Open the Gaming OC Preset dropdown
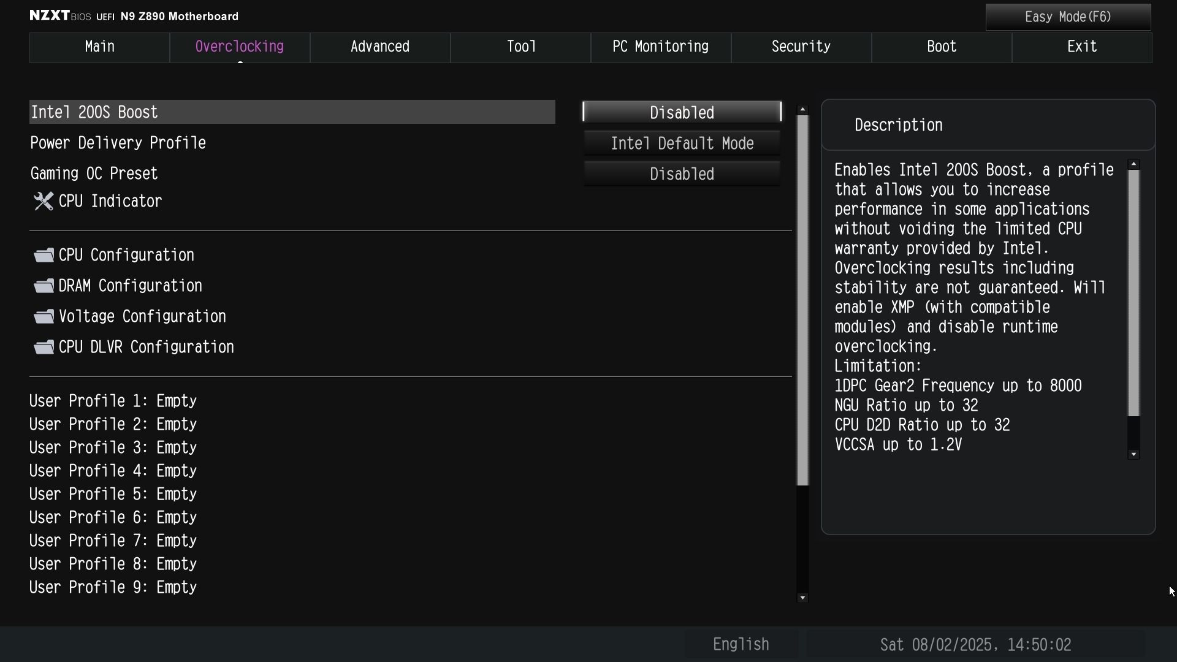1177x662 pixels. pos(682,173)
